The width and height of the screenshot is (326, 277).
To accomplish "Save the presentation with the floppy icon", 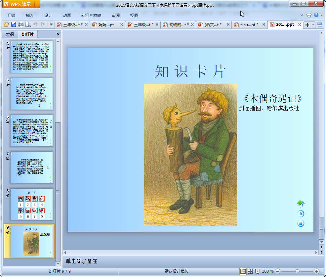I will coord(14,24).
